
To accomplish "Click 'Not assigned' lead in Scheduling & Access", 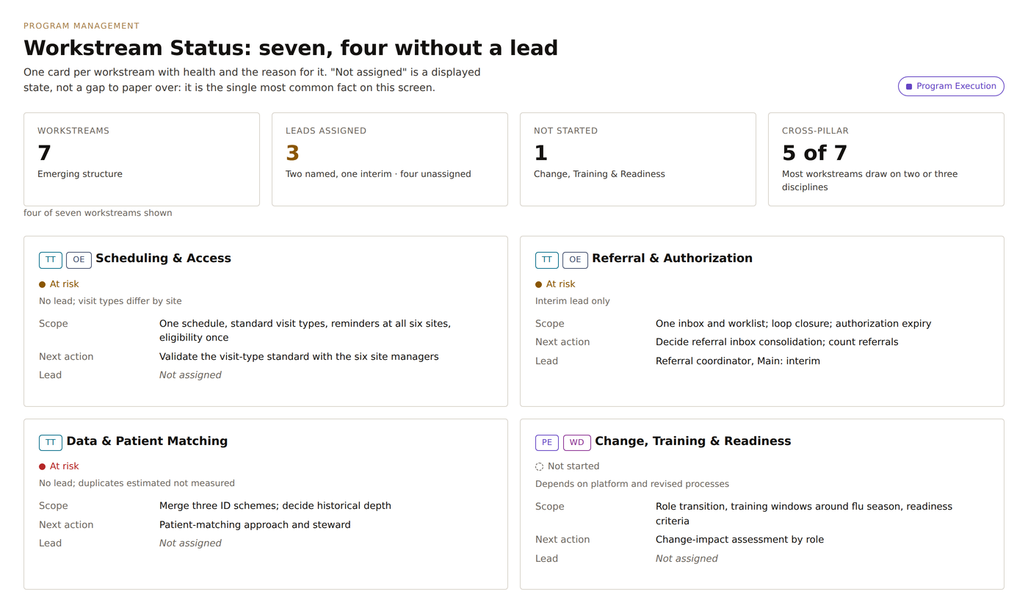I will click(190, 375).
